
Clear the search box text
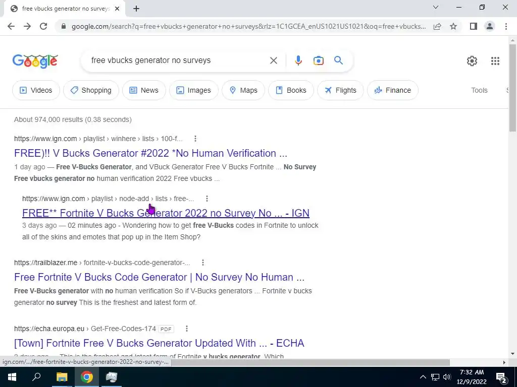[274, 60]
